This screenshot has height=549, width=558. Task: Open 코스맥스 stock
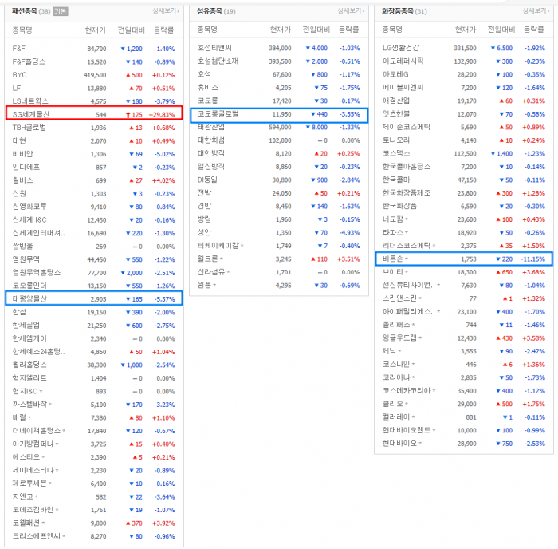tap(396, 153)
